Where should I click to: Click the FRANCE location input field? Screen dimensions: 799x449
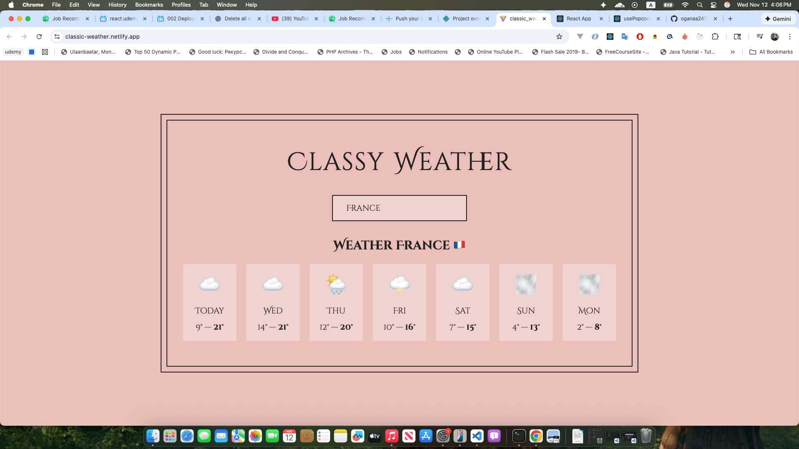399,208
